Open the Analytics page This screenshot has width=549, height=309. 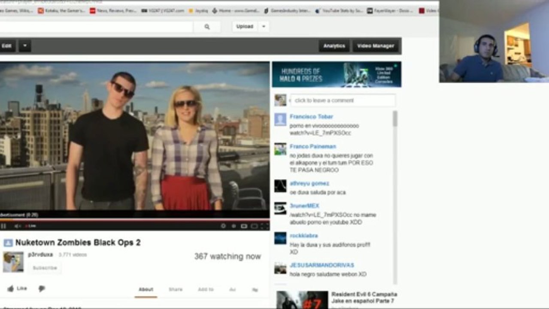click(334, 46)
